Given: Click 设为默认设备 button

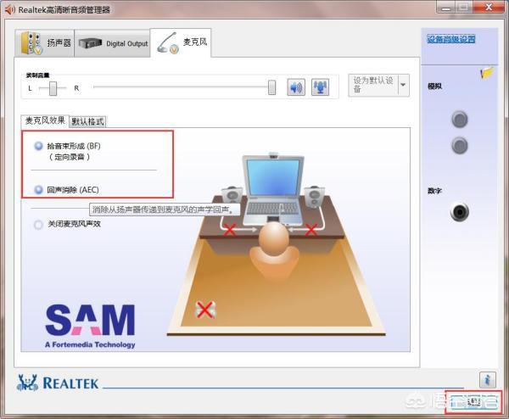Looking at the screenshot, I should tap(373, 85).
